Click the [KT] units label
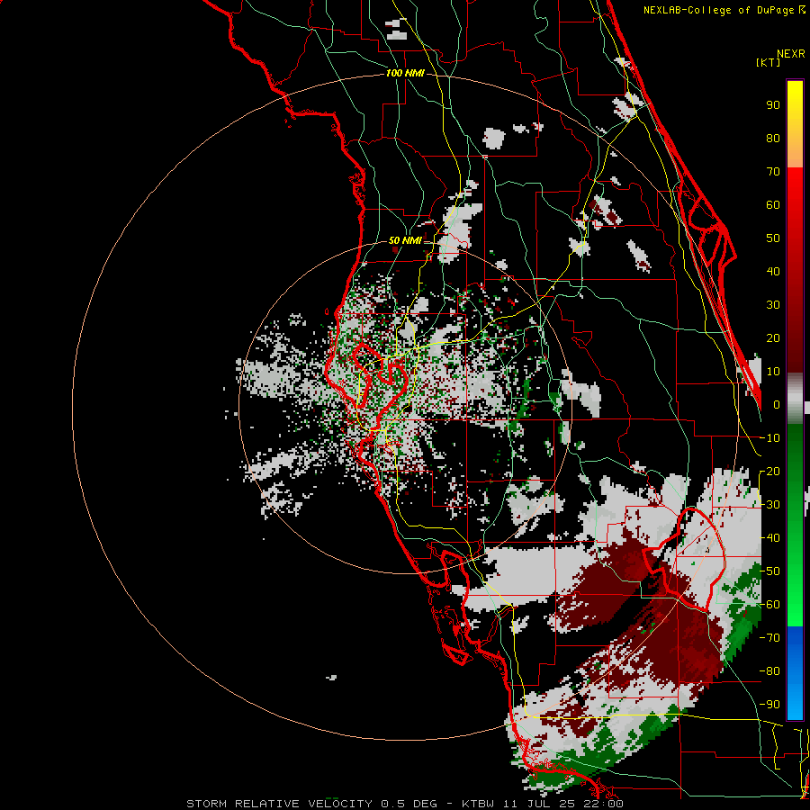Image resolution: width=810 pixels, height=810 pixels. click(769, 62)
